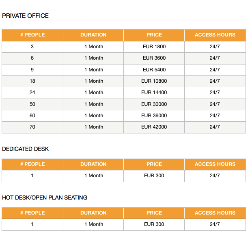250x232 pixels.
Task: Click 1 Month in Hot Desk table
Action: click(x=94, y=224)
